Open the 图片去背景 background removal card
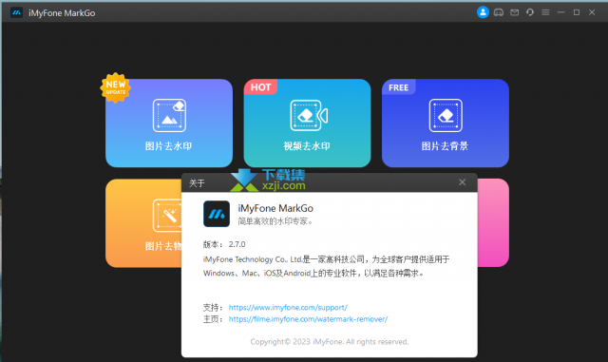The width and height of the screenshot is (608, 362). point(446,123)
